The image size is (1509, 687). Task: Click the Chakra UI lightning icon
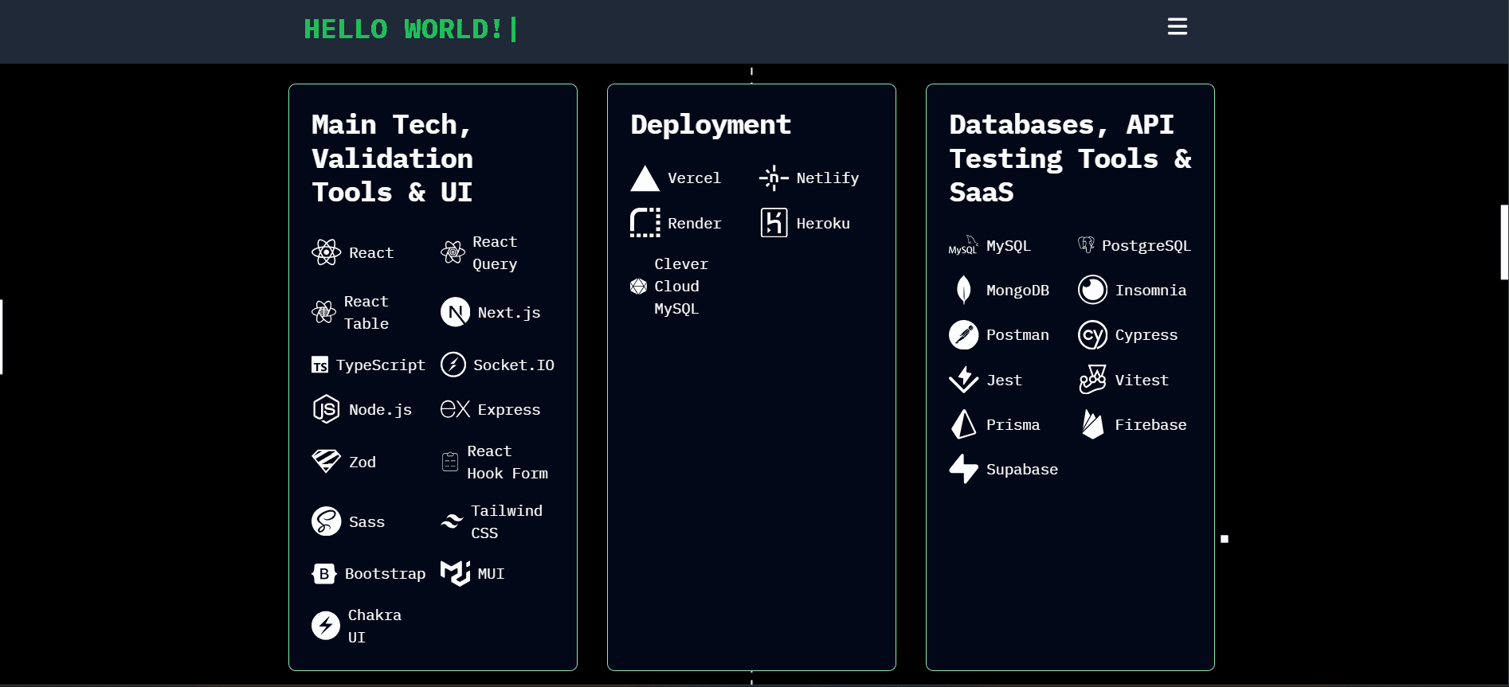(x=326, y=626)
